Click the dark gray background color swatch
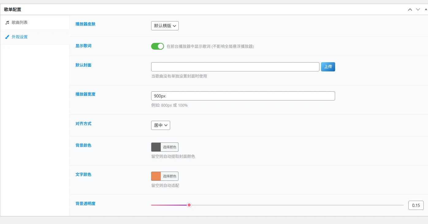Screen dimensions: 428x224 [155, 147]
